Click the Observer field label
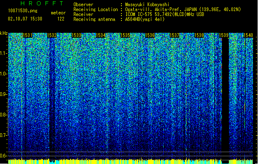Image resolution: width=258 pixels, height=164 pixels. tap(83, 5)
